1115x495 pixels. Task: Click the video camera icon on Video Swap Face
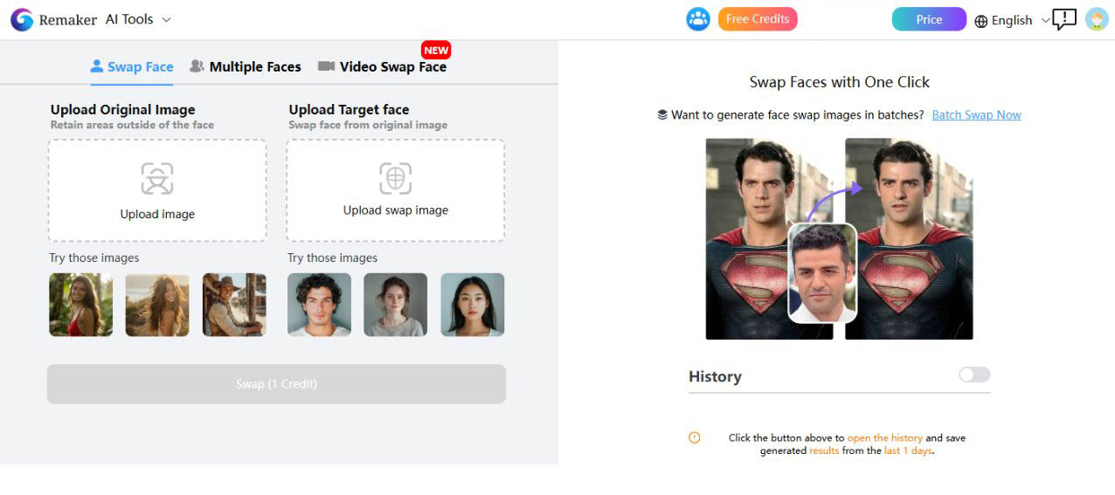pyautogui.click(x=326, y=66)
